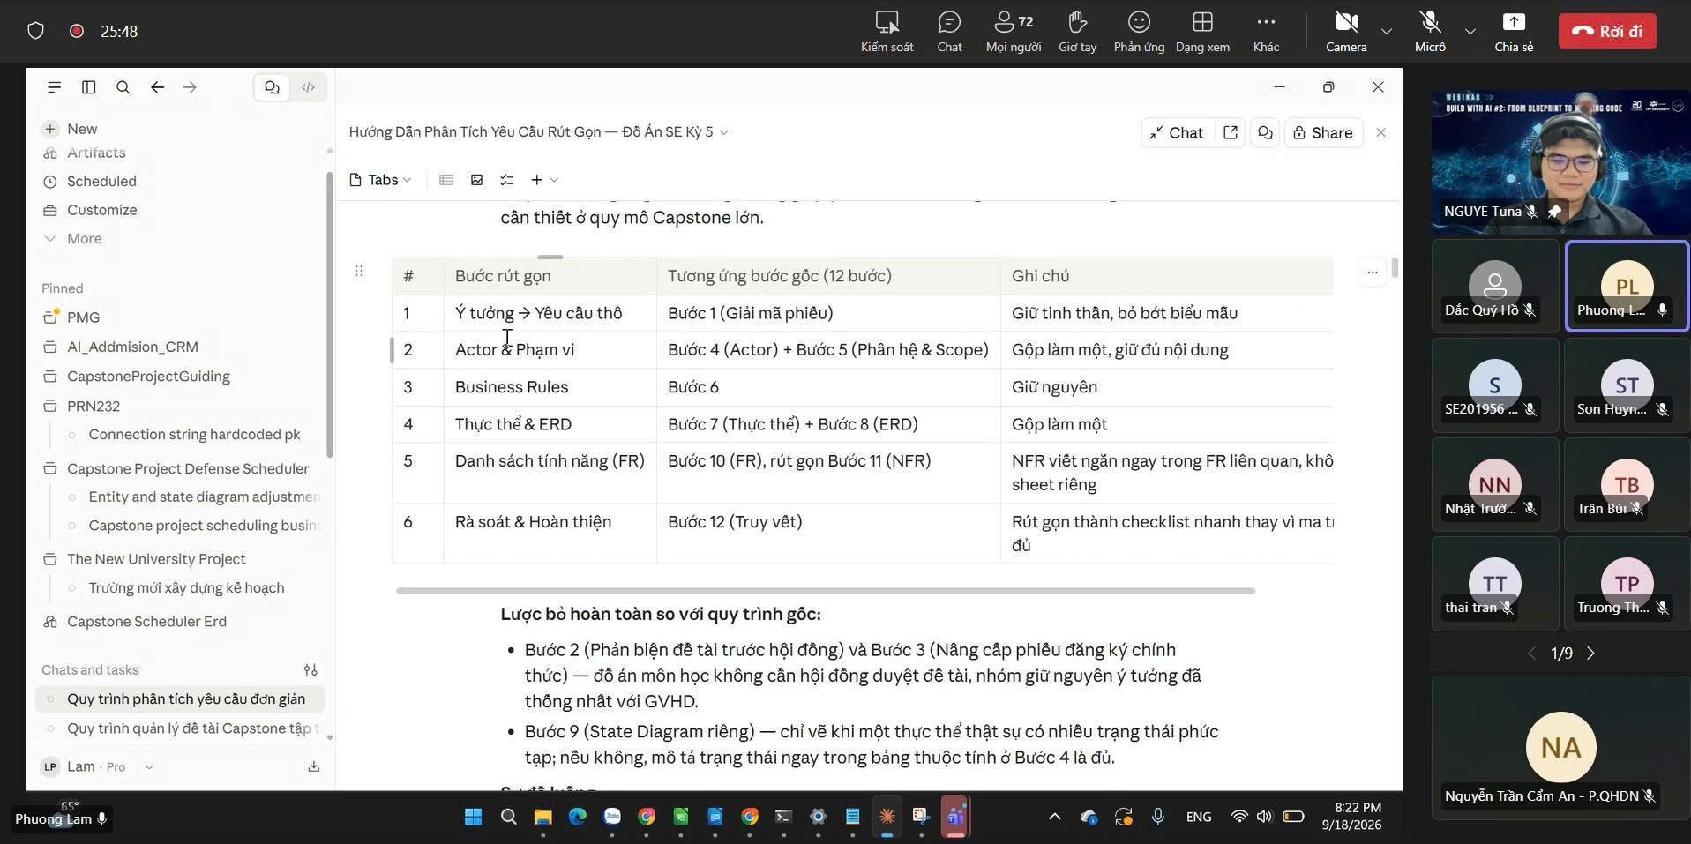
Task: Leave the meeting with Rời đi
Action: click(x=1607, y=31)
